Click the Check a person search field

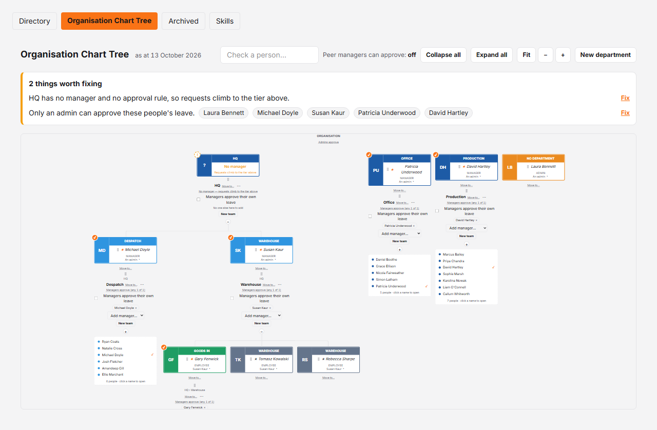269,55
